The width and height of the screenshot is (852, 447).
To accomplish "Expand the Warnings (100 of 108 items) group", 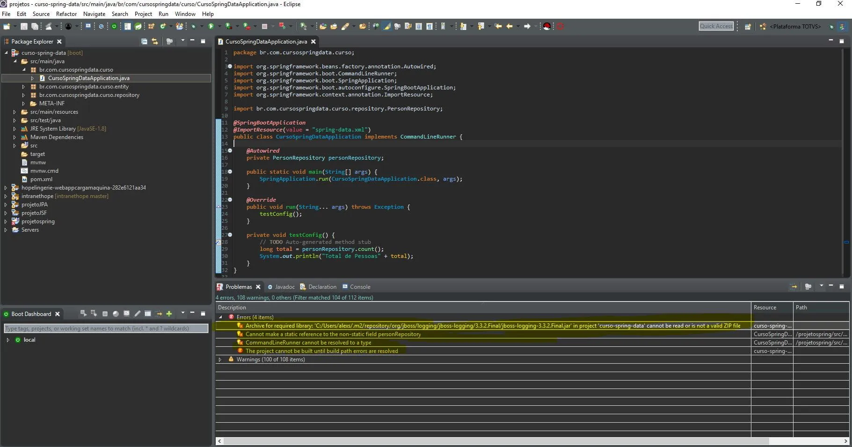I will [x=220, y=359].
